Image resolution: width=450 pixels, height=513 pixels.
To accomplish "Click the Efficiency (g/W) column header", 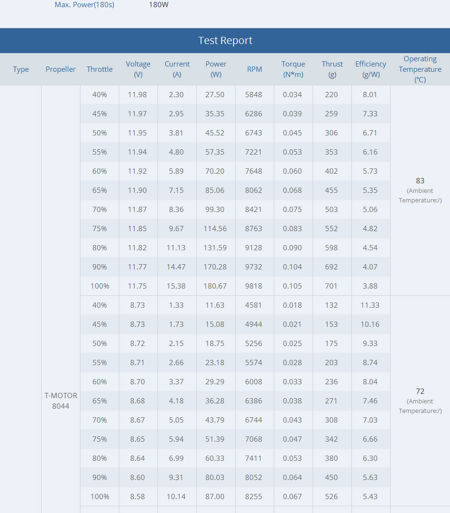I will point(371,69).
